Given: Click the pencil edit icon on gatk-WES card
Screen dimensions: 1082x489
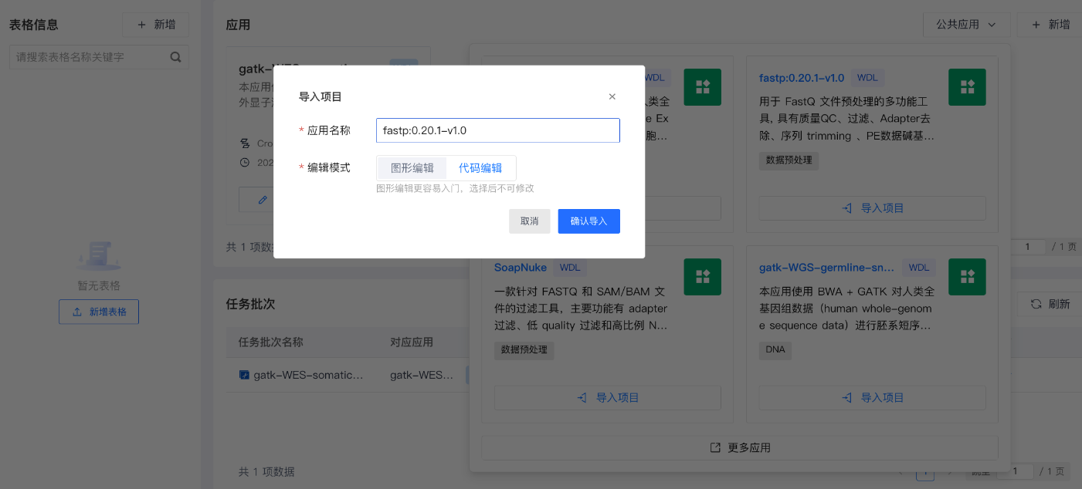Looking at the screenshot, I should (263, 200).
